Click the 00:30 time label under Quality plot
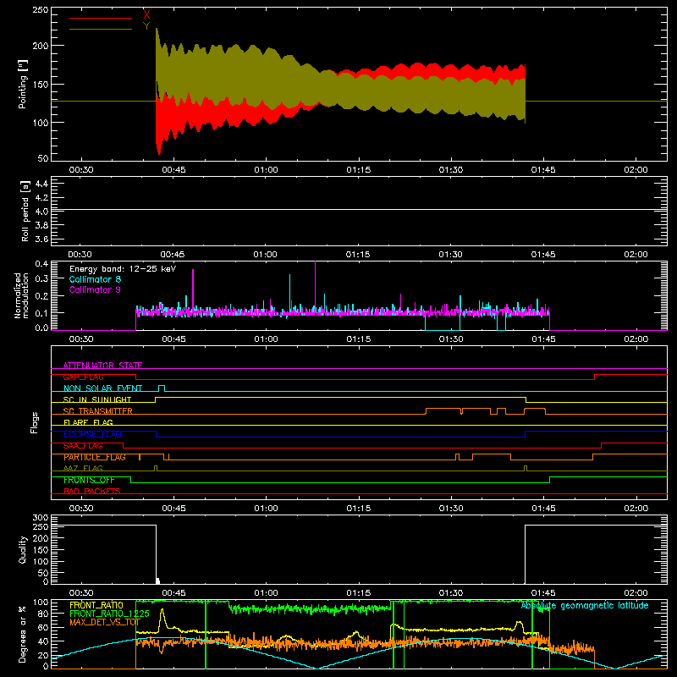Screen dimensions: 677x677 [x=81, y=593]
